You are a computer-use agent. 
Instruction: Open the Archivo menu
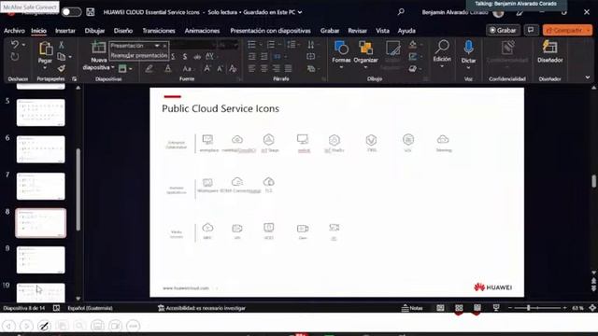(x=14, y=31)
